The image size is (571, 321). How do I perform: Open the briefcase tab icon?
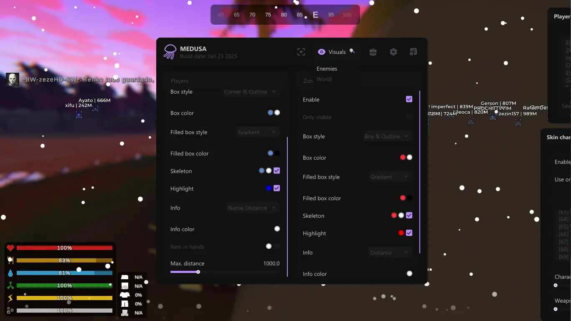coord(373,52)
